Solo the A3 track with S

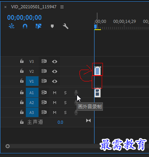pos(65,113)
